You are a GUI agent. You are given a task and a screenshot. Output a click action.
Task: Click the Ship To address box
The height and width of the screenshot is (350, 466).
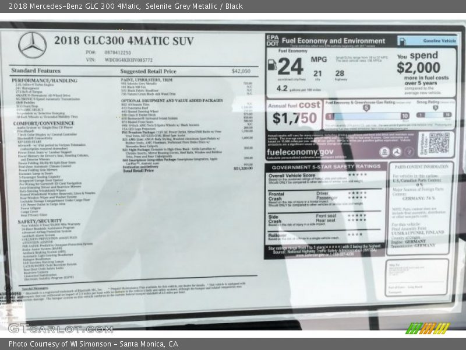pos(416,278)
